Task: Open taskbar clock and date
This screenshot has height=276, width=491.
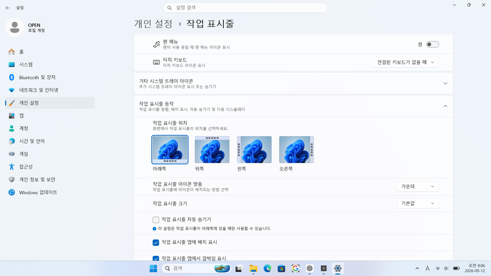Action: pos(474,268)
